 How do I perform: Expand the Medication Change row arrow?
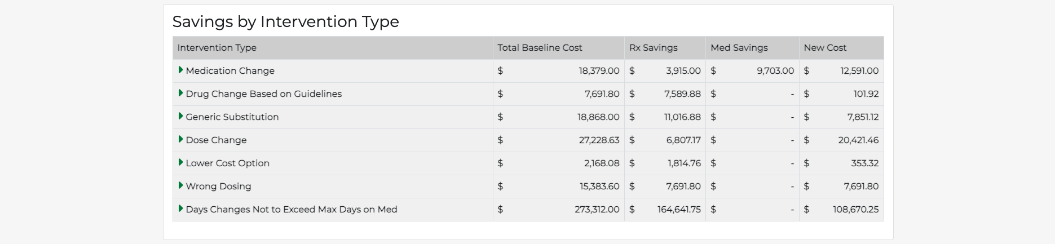tap(180, 70)
